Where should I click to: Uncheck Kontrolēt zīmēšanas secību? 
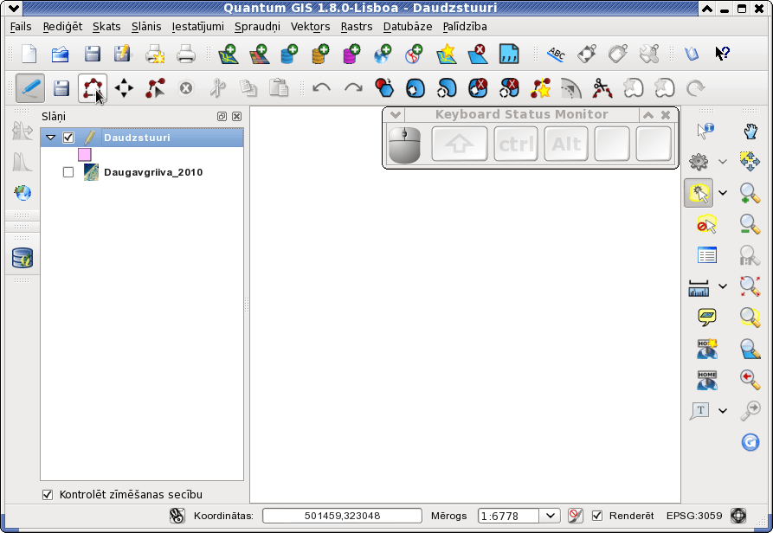[x=48, y=495]
